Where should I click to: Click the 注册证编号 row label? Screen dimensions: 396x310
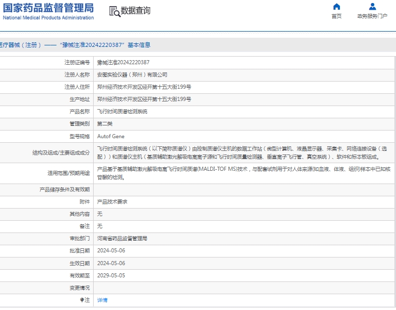77,63
